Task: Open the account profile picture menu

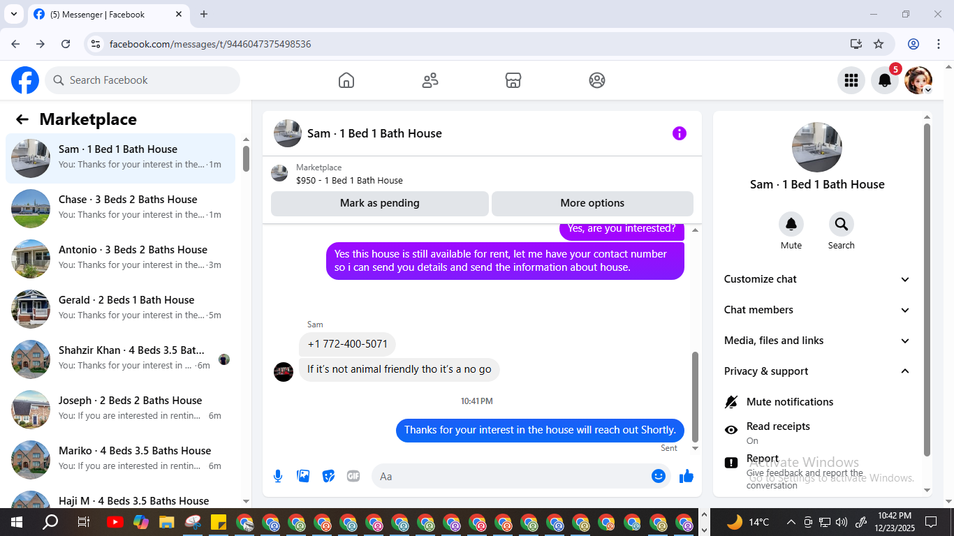Action: pos(918,80)
